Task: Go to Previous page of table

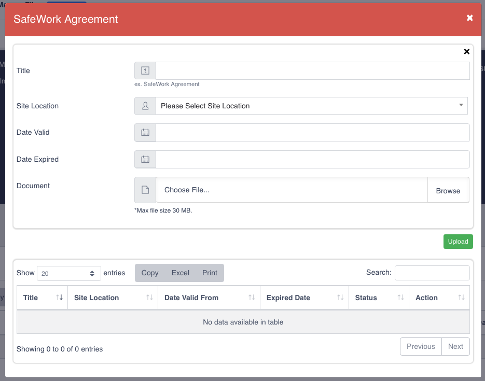Action: (421, 346)
